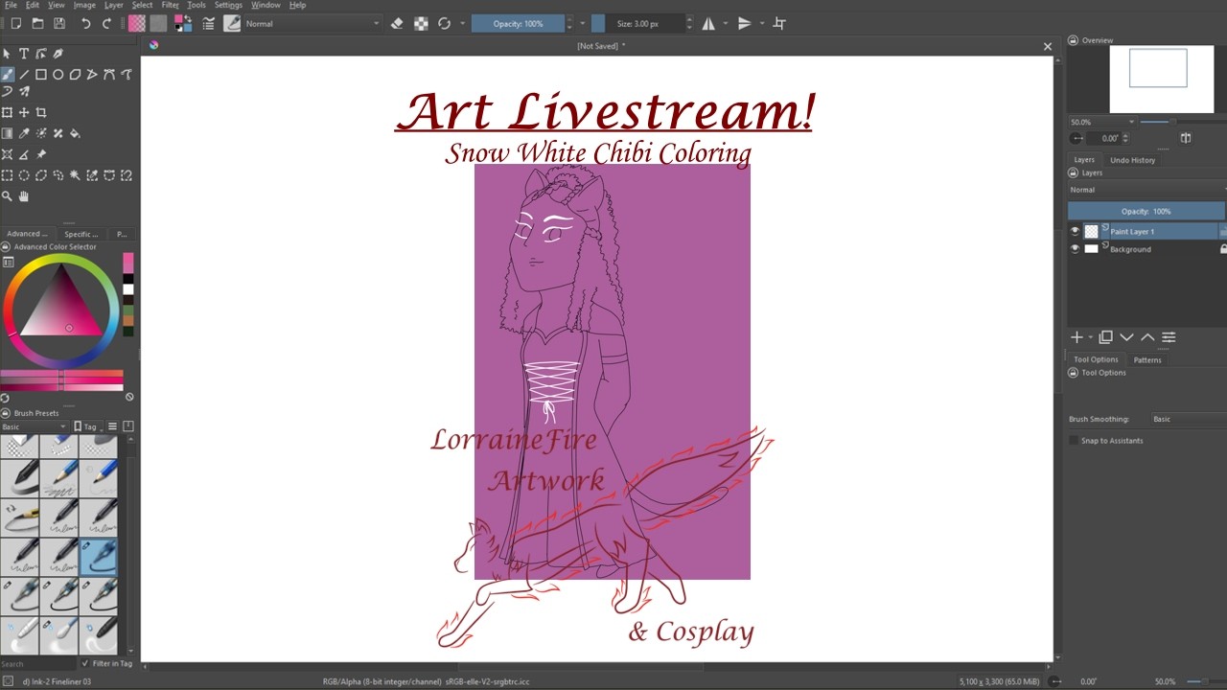The height and width of the screenshot is (690, 1227).
Task: Open the Tag menu in Brush Presets
Action: coord(89,426)
